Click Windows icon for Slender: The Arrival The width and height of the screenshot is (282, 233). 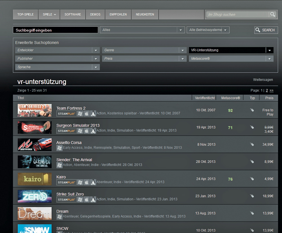point(59,165)
